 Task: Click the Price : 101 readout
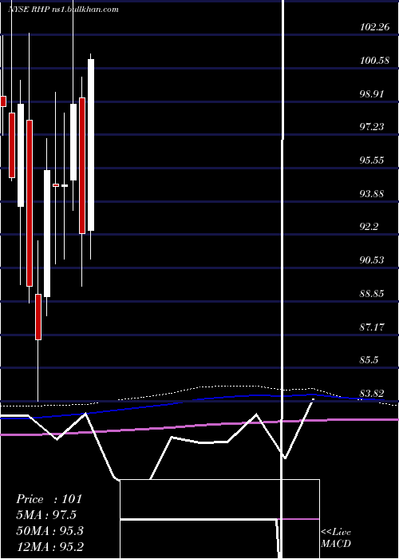click(x=49, y=499)
